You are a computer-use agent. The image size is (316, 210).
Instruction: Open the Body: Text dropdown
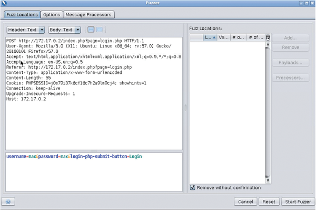point(64,30)
